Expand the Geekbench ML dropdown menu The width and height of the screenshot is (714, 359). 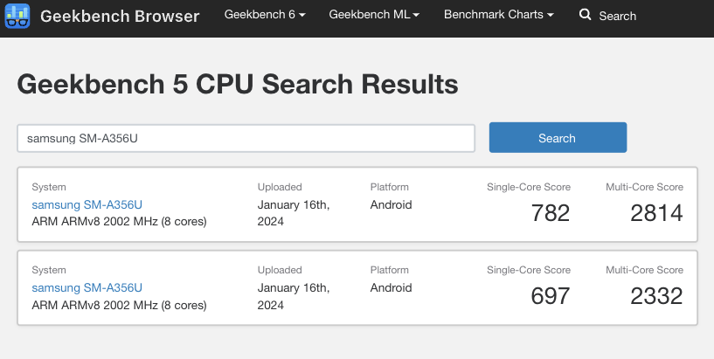pyautogui.click(x=374, y=15)
